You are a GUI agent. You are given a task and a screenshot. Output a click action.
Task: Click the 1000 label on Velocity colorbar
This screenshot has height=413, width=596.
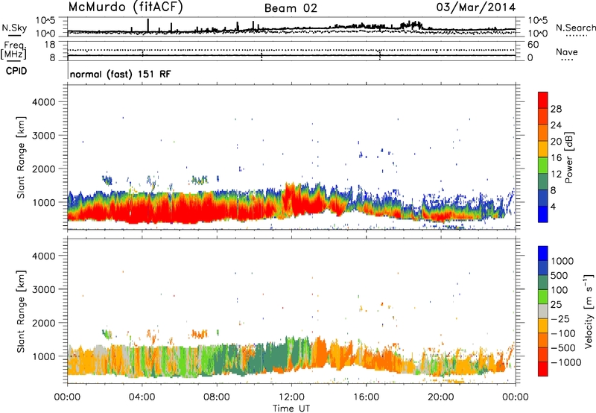[562, 261]
